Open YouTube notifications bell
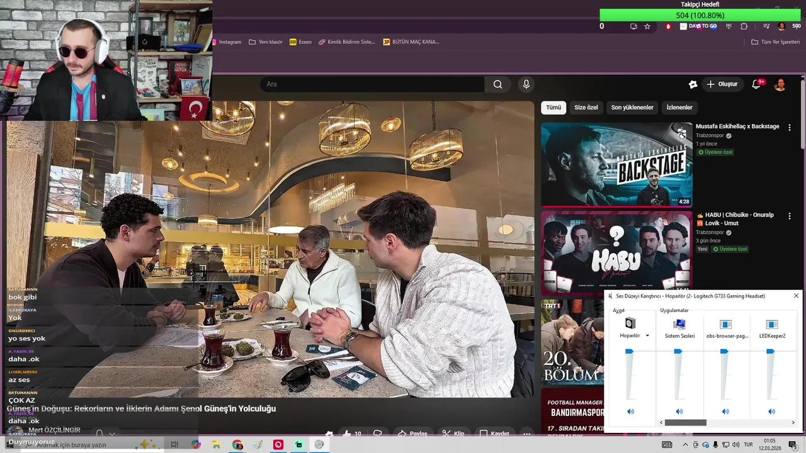 756,84
